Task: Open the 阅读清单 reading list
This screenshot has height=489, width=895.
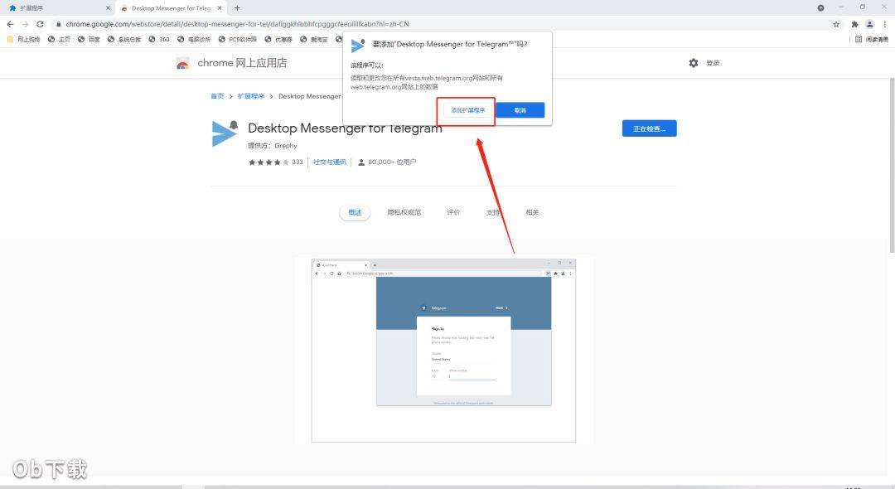Action: pos(872,40)
